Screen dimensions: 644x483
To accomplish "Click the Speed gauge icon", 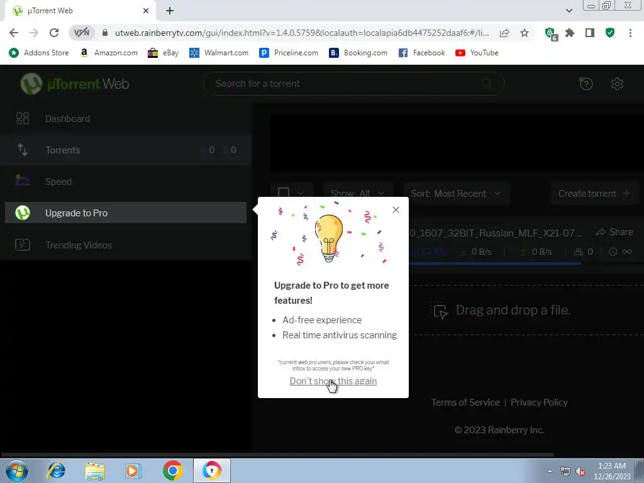I will coord(22,180).
